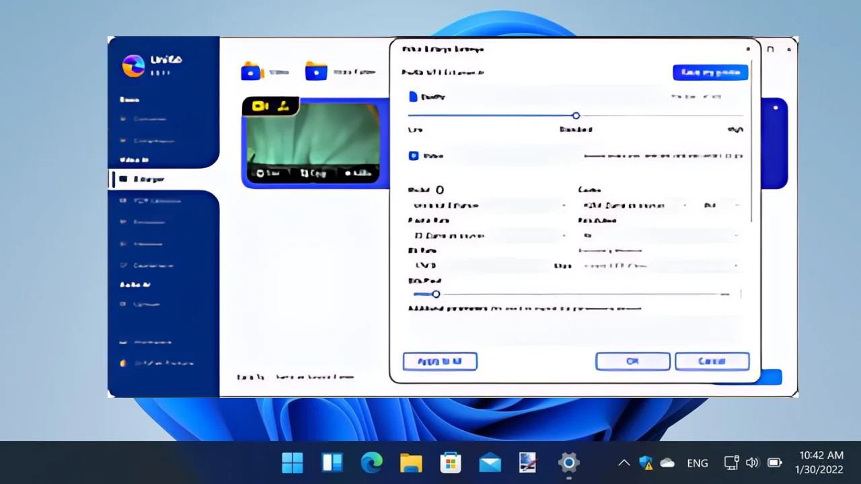Click the Apply to All button
This screenshot has width=861, height=484.
click(440, 362)
